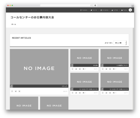
Task: Click the AUG 28 date badge
Action: (x=102, y=65)
